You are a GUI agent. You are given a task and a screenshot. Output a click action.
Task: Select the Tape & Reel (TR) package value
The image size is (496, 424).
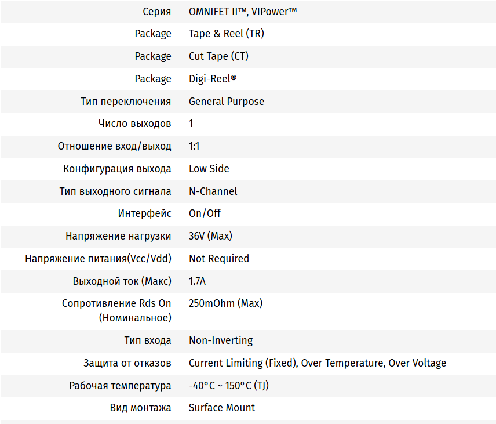point(226,34)
